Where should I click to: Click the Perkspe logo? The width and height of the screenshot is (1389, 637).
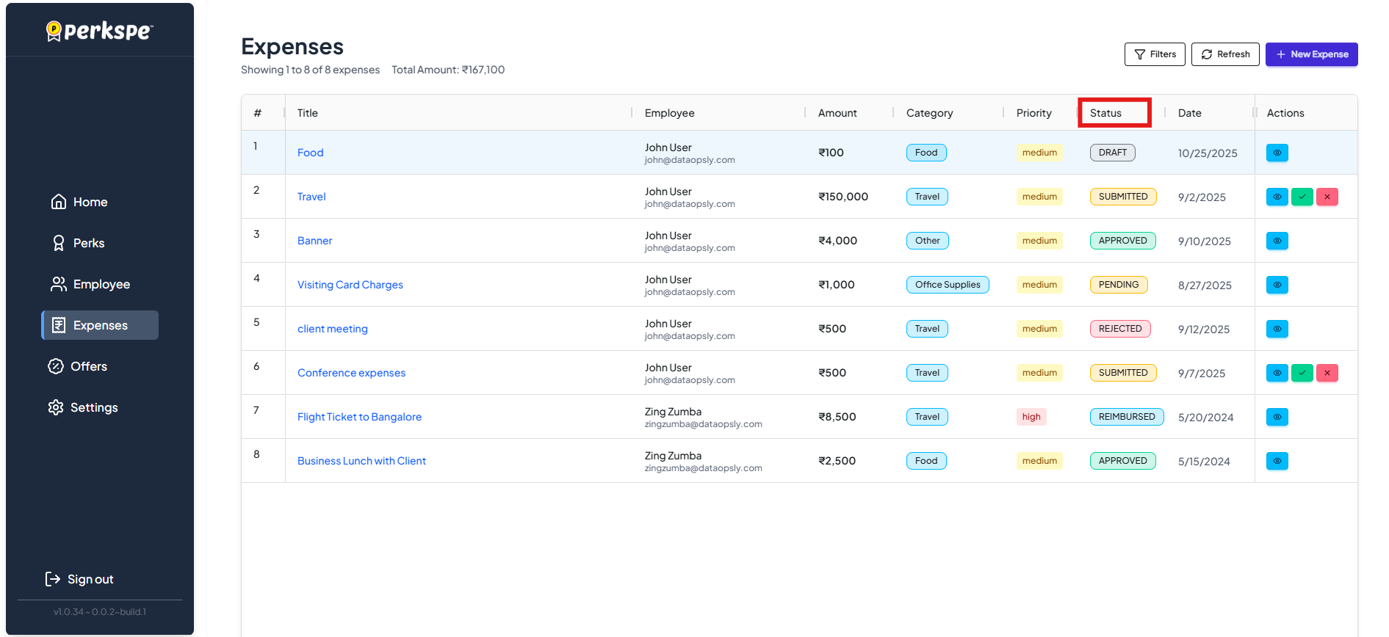tap(100, 31)
